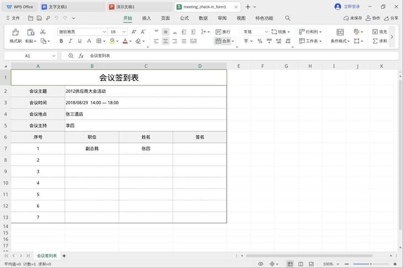This screenshot has width=403, height=268.
Task: Click the fx insert function icon
Action: (x=81, y=56)
